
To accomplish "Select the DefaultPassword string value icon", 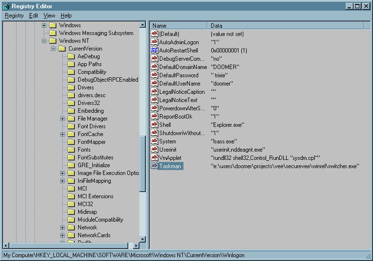I will point(155,75).
